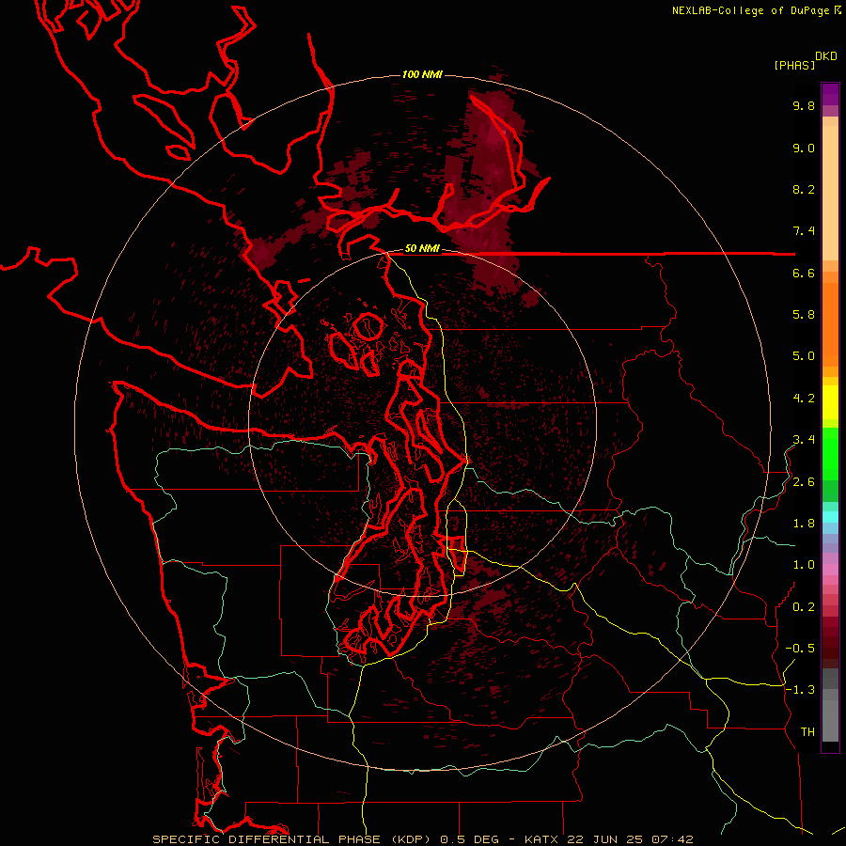This screenshot has width=846, height=846.
Task: Click the 4.2 scale value
Action: (804, 399)
